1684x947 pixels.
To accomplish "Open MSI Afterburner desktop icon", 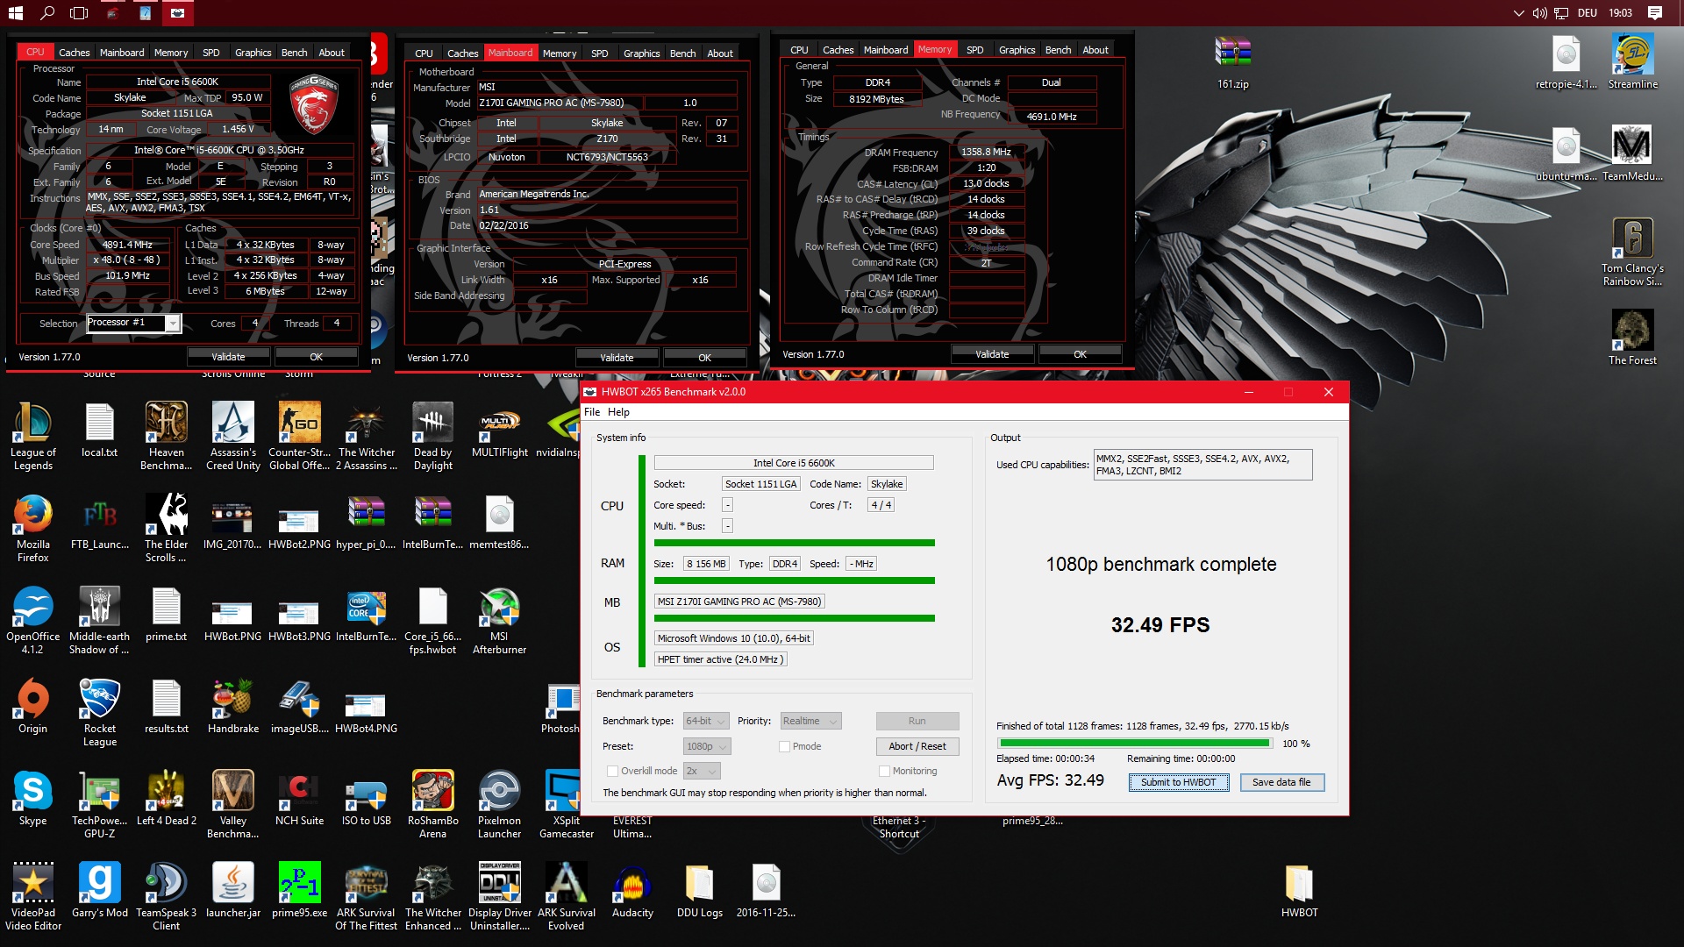I will (x=499, y=620).
